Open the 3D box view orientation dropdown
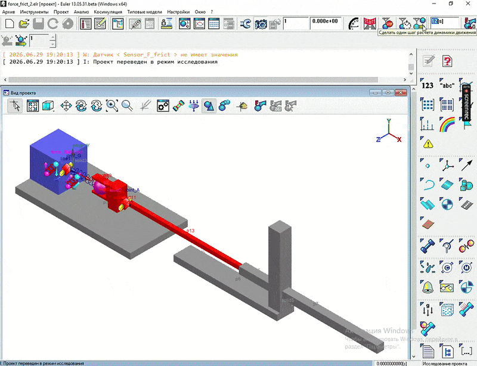 coord(48,106)
